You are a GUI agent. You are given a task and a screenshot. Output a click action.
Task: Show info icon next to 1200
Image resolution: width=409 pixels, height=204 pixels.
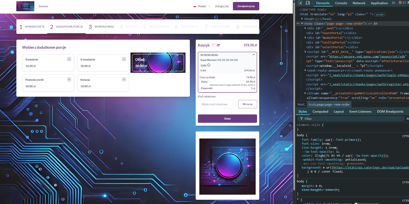click(209, 65)
